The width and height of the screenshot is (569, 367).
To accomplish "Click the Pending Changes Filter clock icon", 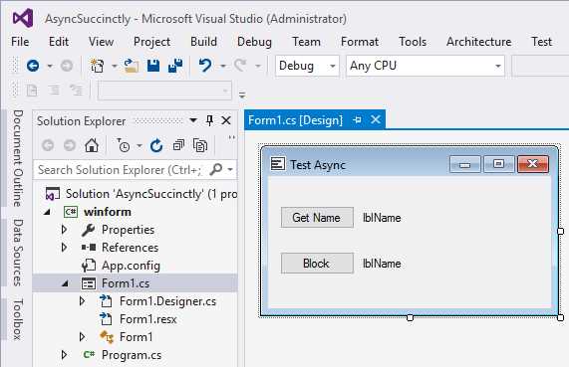I will point(124,145).
